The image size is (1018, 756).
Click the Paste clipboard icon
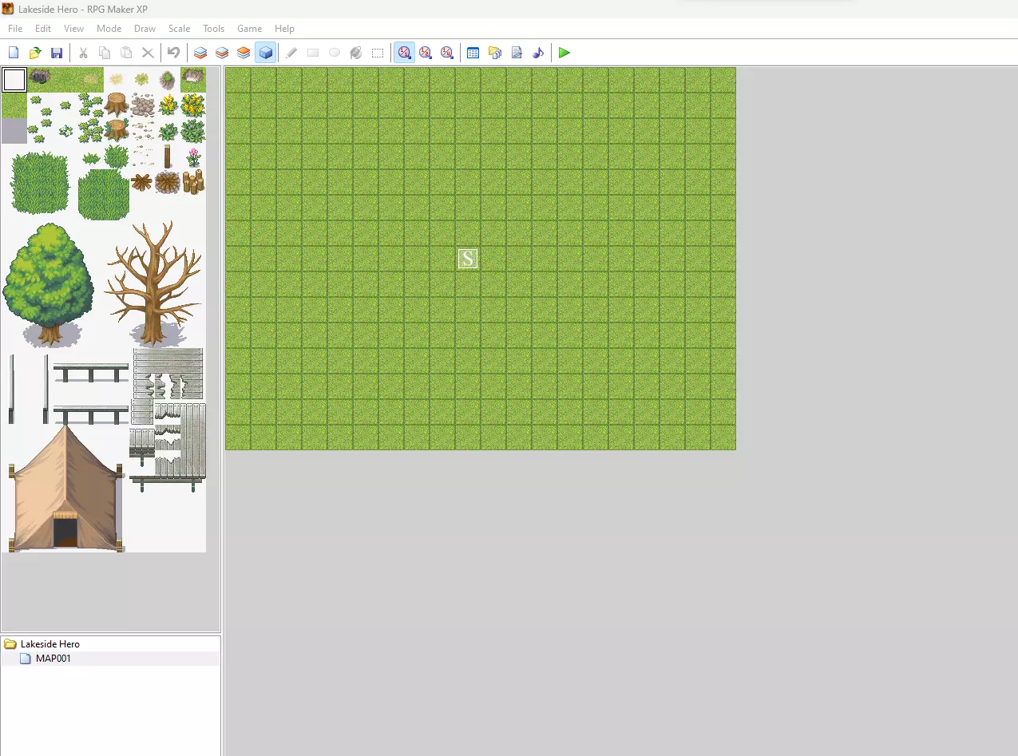tap(126, 53)
